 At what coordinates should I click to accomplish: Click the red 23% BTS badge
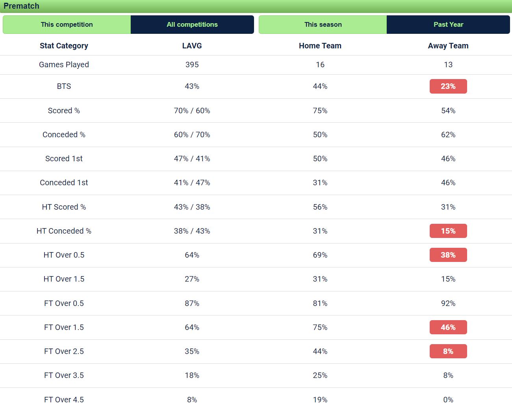[x=448, y=86]
